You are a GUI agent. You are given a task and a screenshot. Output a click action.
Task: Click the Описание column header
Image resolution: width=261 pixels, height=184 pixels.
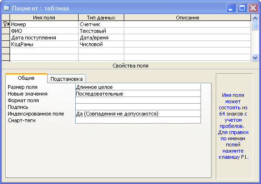coord(188,18)
